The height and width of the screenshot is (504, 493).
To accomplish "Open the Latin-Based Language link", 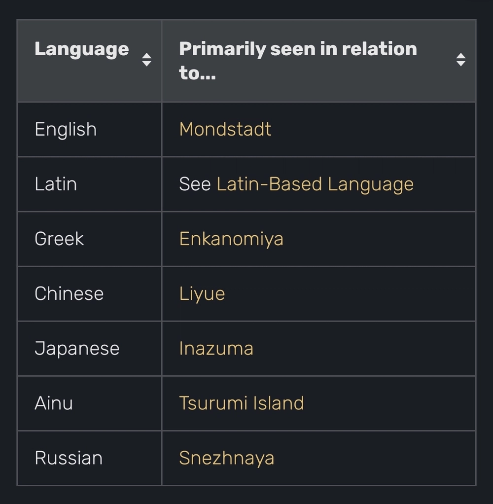I will click(314, 183).
